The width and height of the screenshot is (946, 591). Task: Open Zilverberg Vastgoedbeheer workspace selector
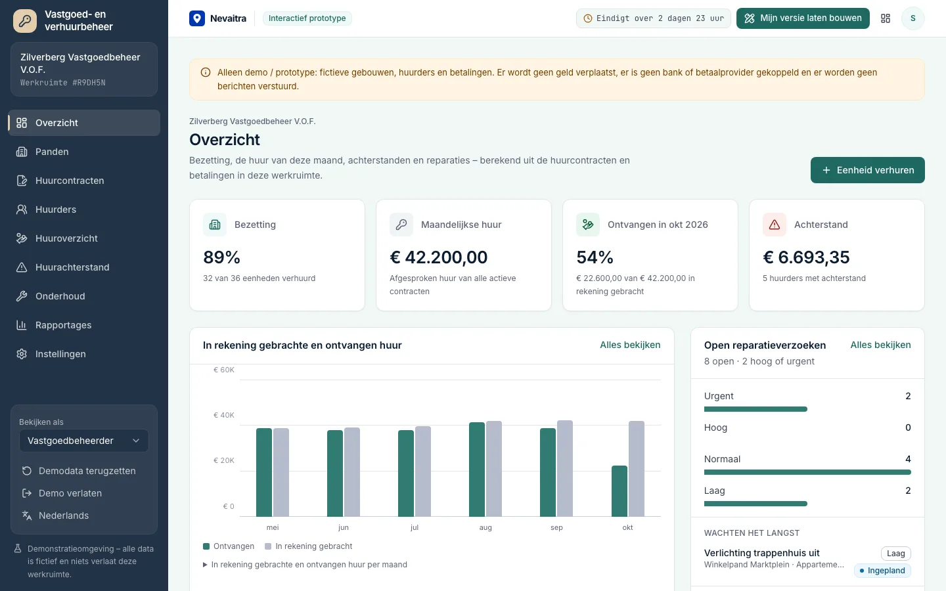click(x=84, y=69)
